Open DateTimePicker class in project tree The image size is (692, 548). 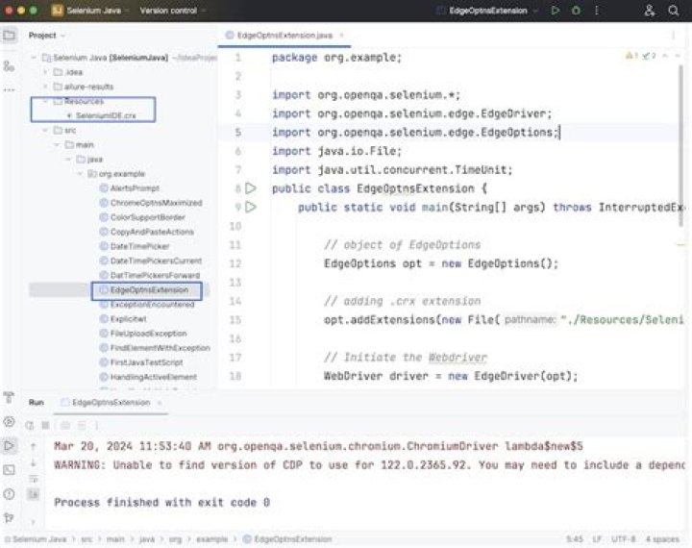pos(139,246)
